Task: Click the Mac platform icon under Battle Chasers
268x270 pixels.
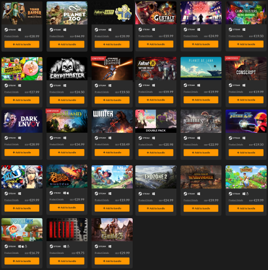Action: tap(68, 193)
